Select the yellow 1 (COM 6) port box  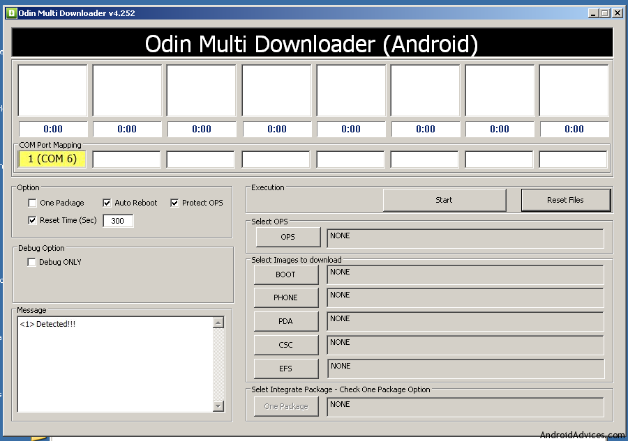pos(52,159)
